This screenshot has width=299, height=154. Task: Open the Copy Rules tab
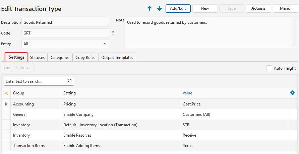click(x=85, y=58)
